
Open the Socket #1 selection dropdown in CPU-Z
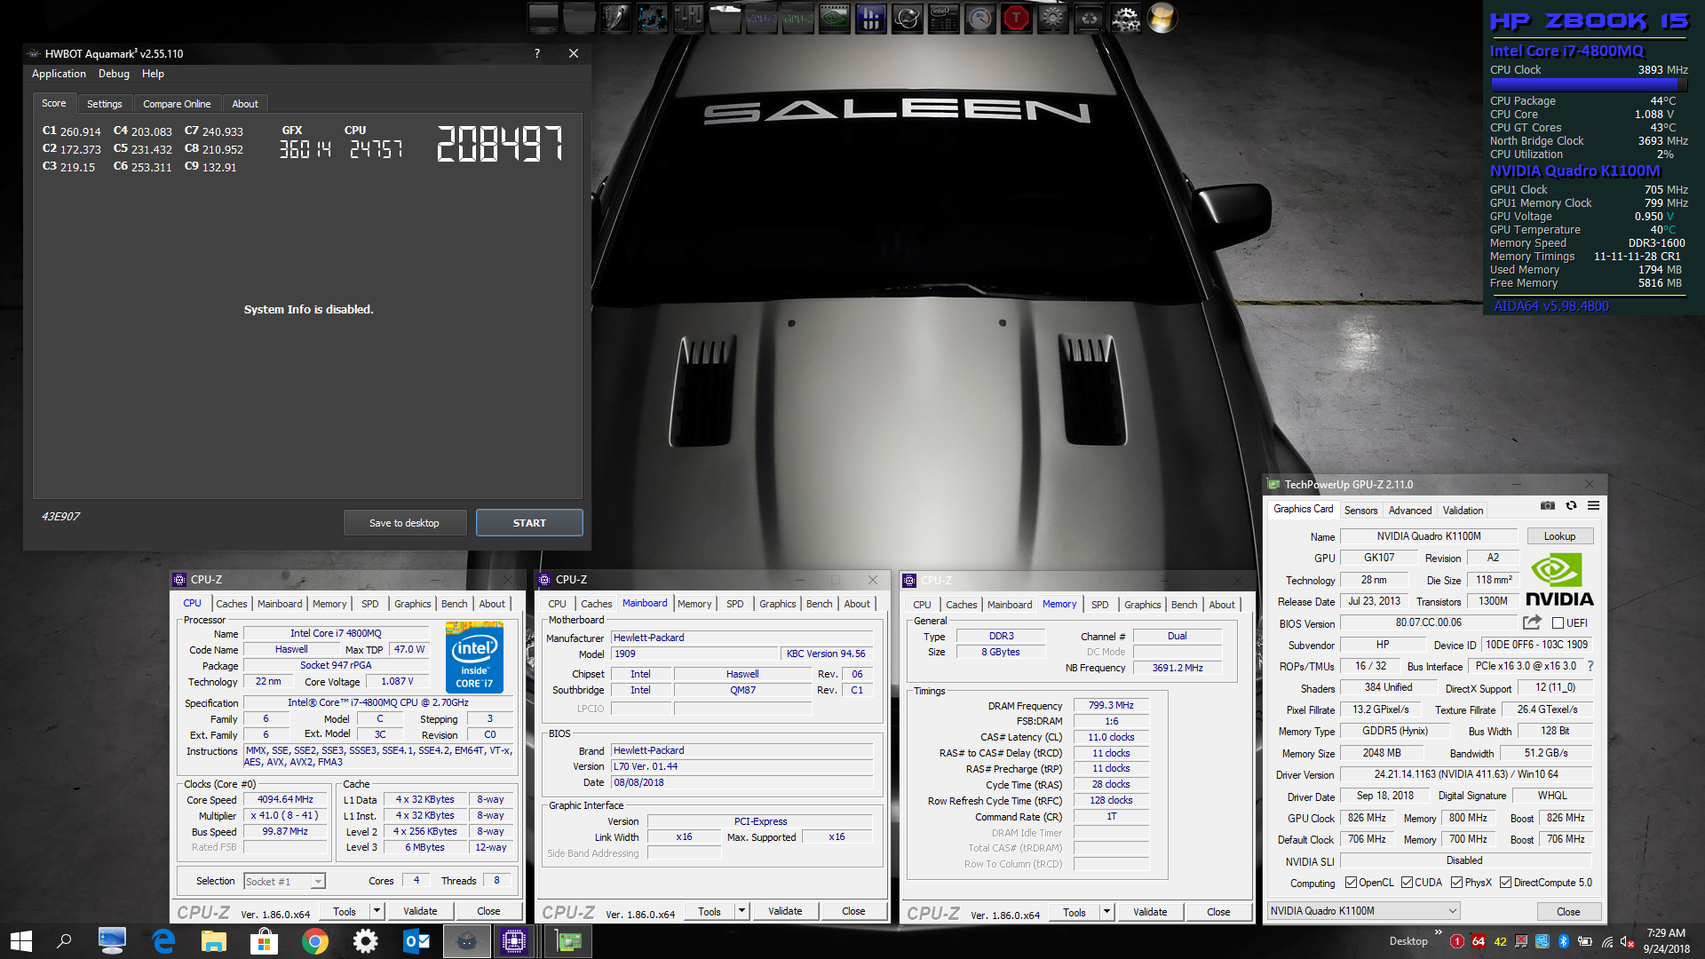(285, 882)
